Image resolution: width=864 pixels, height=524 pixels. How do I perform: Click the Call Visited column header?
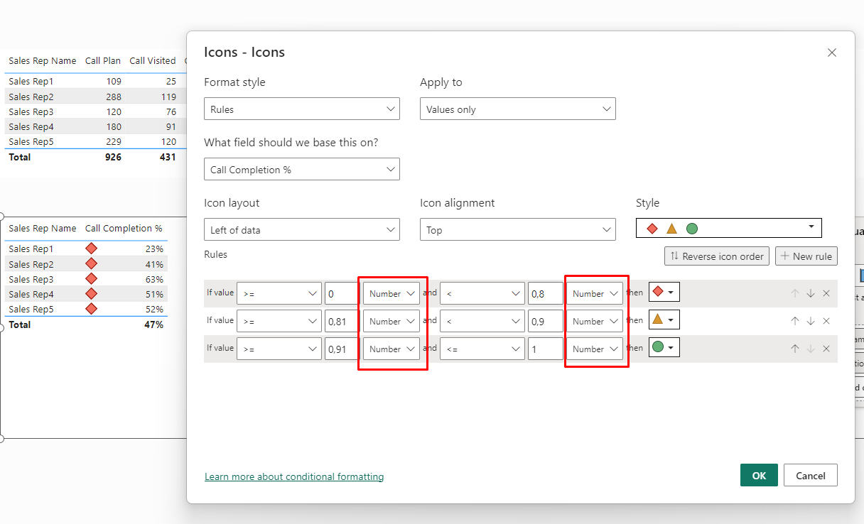pyautogui.click(x=153, y=61)
